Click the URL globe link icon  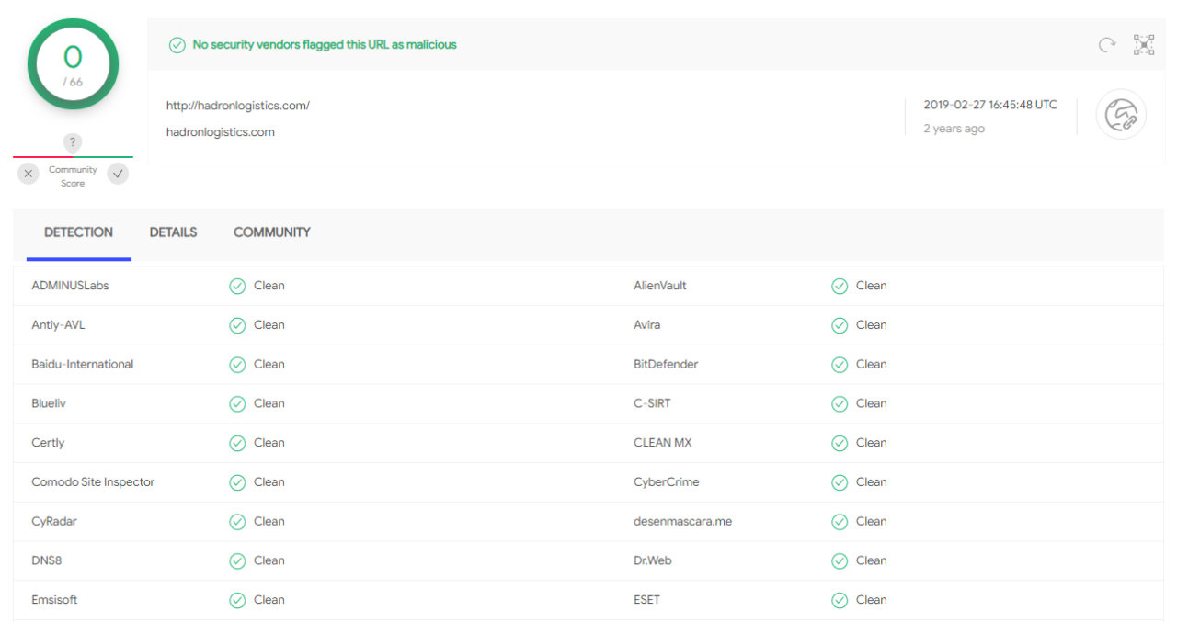pos(1121,116)
